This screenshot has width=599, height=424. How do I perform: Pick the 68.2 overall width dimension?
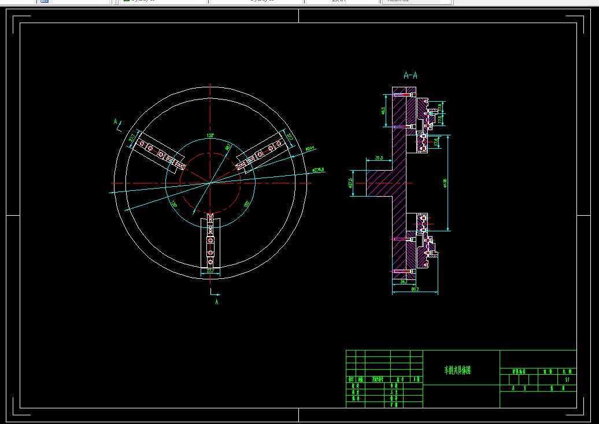coord(415,289)
